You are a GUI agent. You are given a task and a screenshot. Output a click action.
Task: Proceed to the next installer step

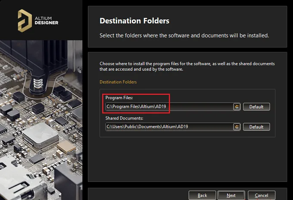tap(231, 195)
